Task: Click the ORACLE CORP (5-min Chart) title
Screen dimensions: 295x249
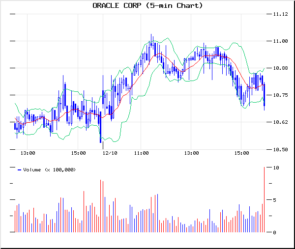Action: 147,5
